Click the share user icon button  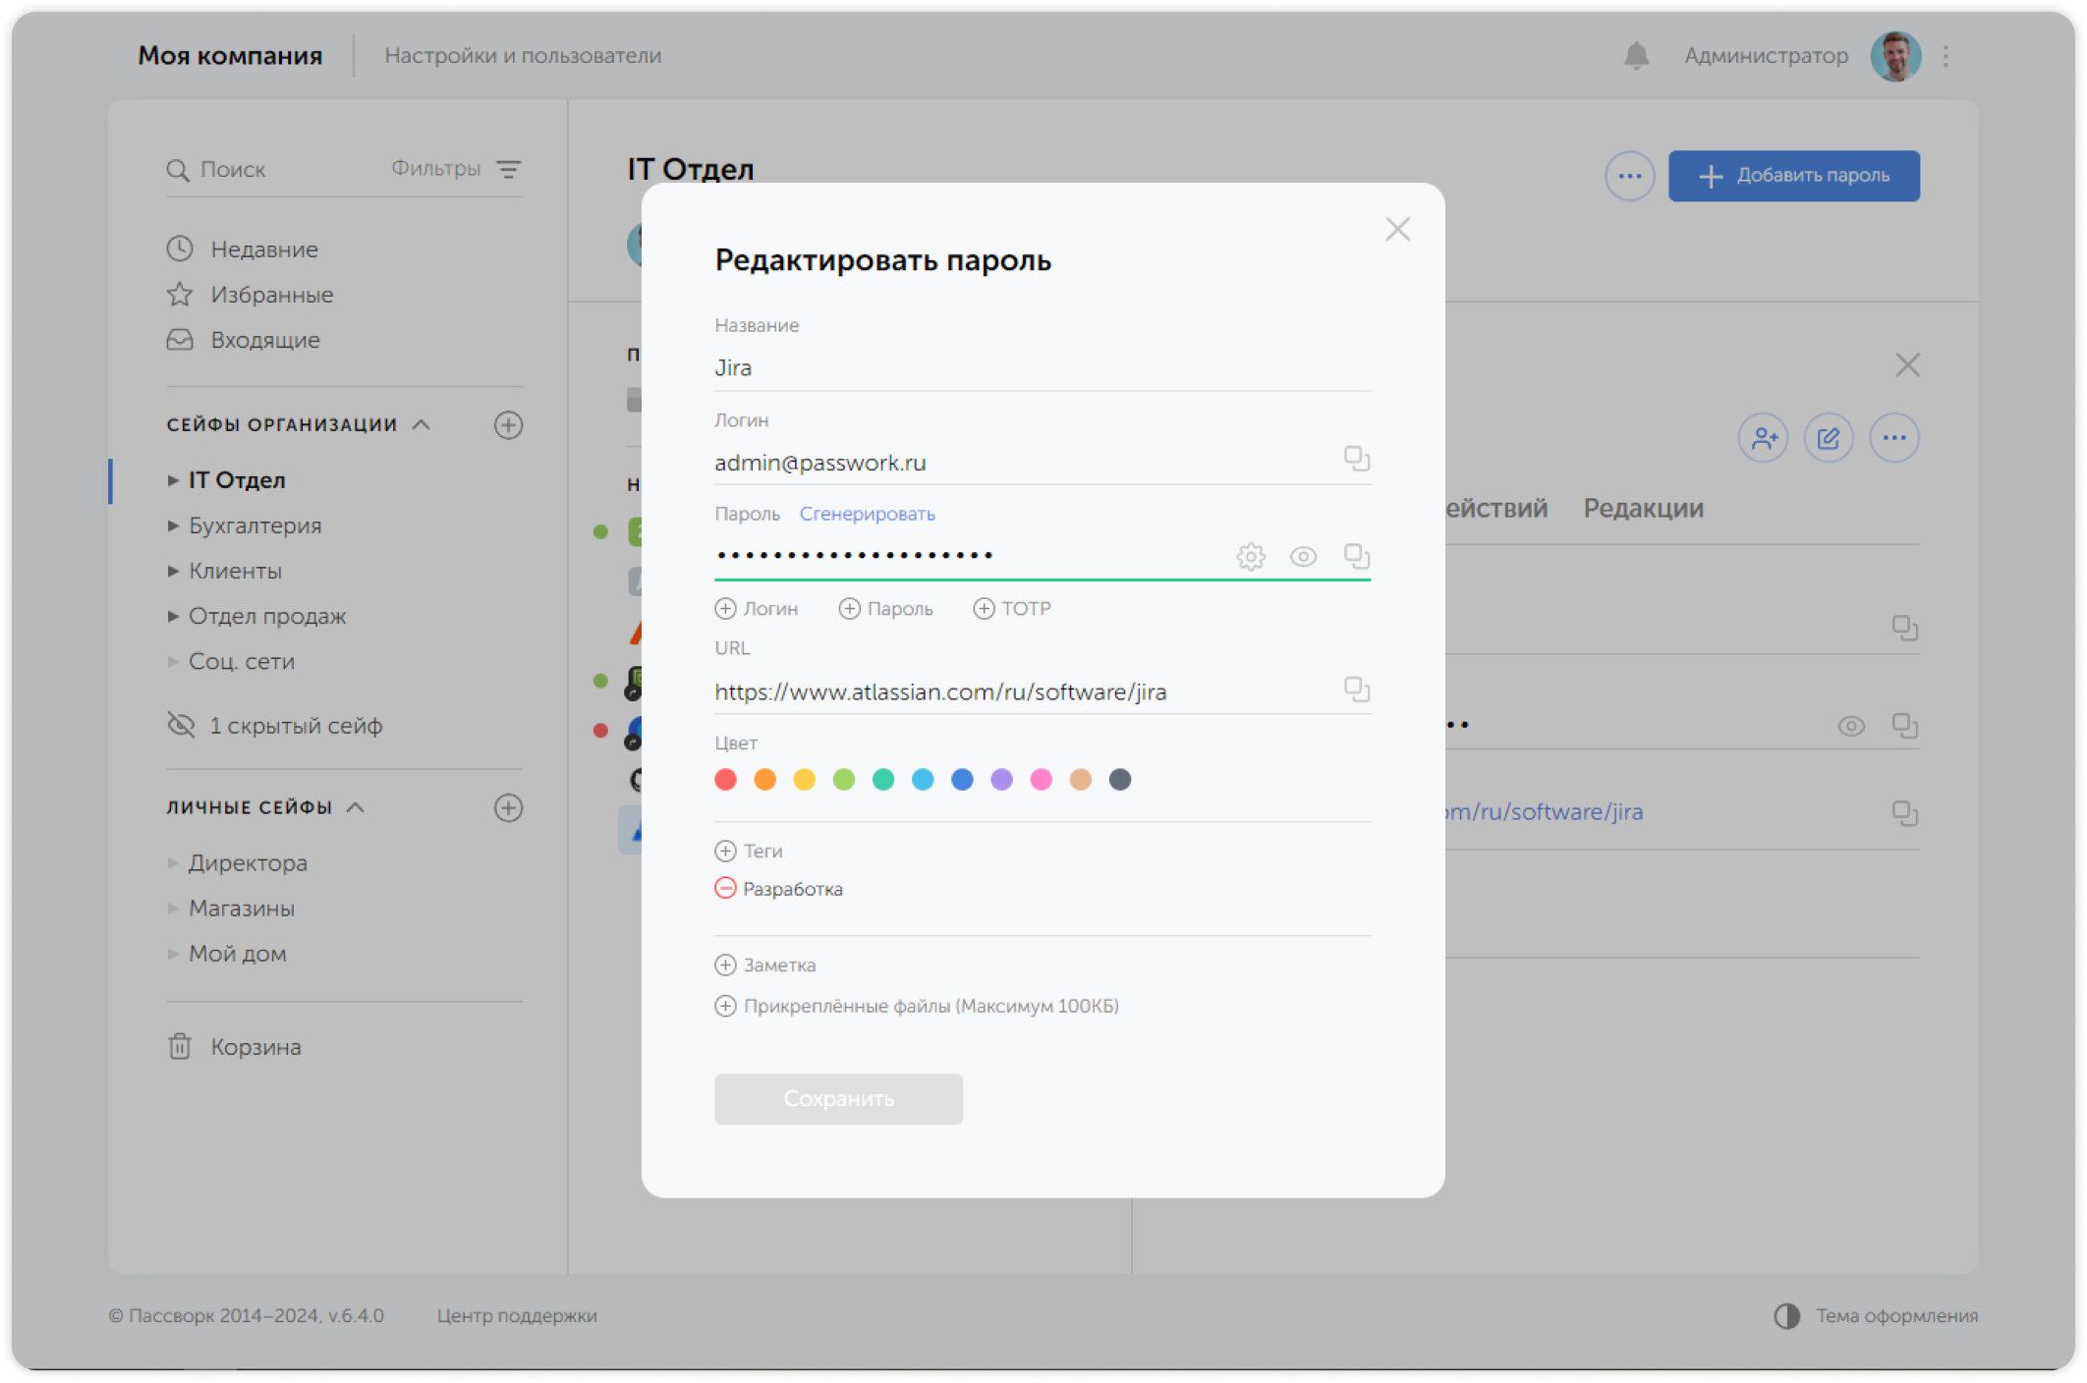click(1763, 438)
